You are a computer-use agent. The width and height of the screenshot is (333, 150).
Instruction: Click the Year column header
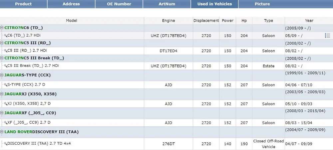pyautogui.click(x=309, y=21)
